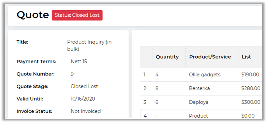Click quantity 8 in the Berserka row
Screen dimensions: 267x123
click(x=157, y=88)
